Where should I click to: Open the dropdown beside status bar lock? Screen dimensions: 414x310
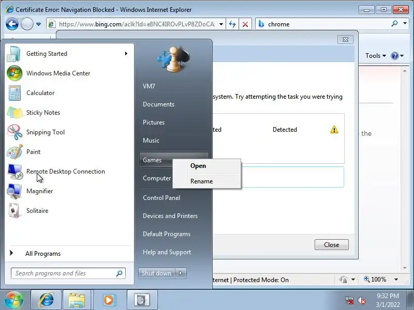(x=353, y=280)
